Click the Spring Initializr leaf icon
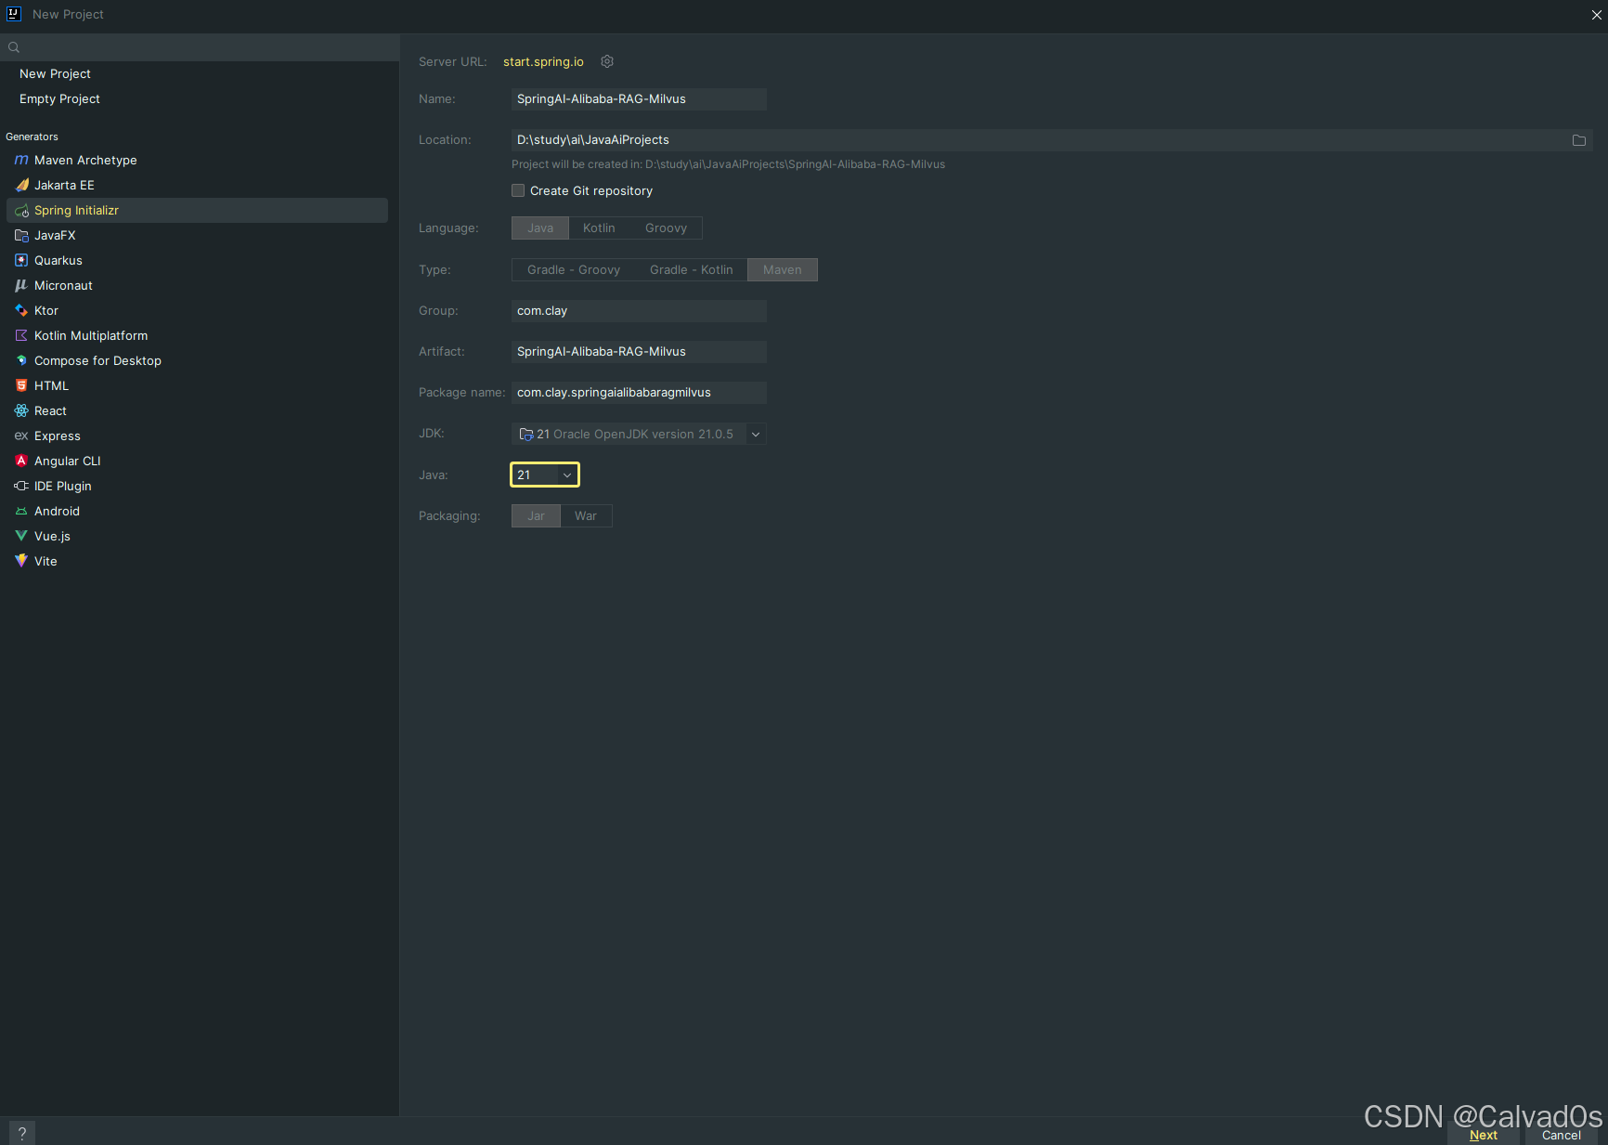The image size is (1608, 1145). coord(21,210)
